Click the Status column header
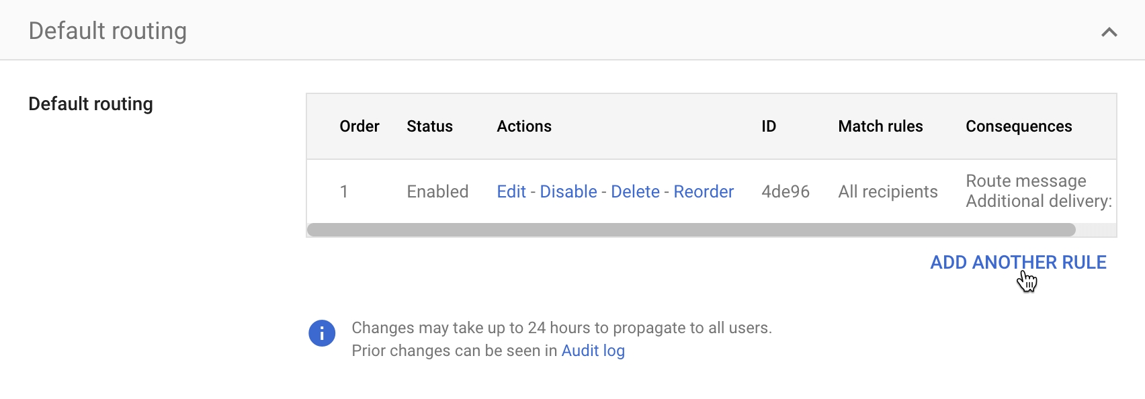 pos(429,126)
